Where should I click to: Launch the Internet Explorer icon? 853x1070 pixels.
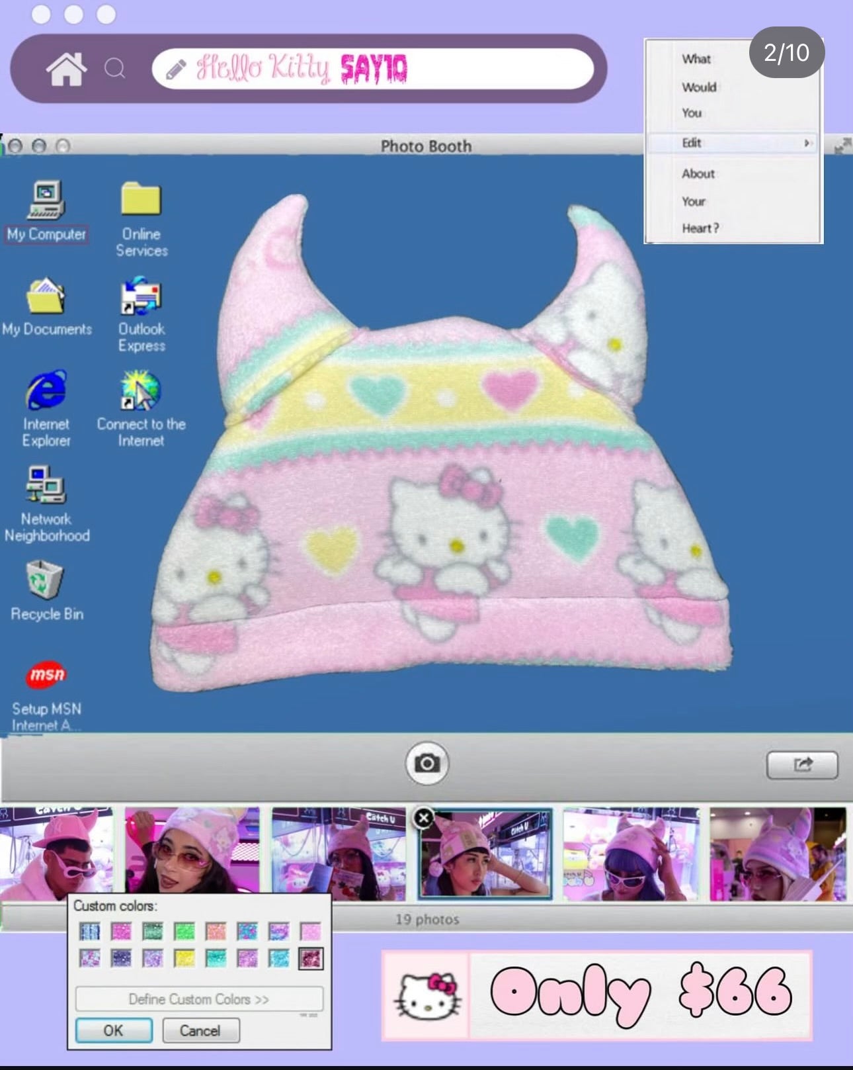[46, 409]
